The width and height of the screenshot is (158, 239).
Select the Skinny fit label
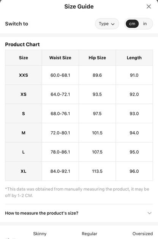40,234
